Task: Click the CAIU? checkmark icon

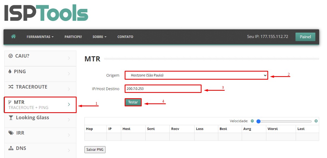Action: pos(11,56)
